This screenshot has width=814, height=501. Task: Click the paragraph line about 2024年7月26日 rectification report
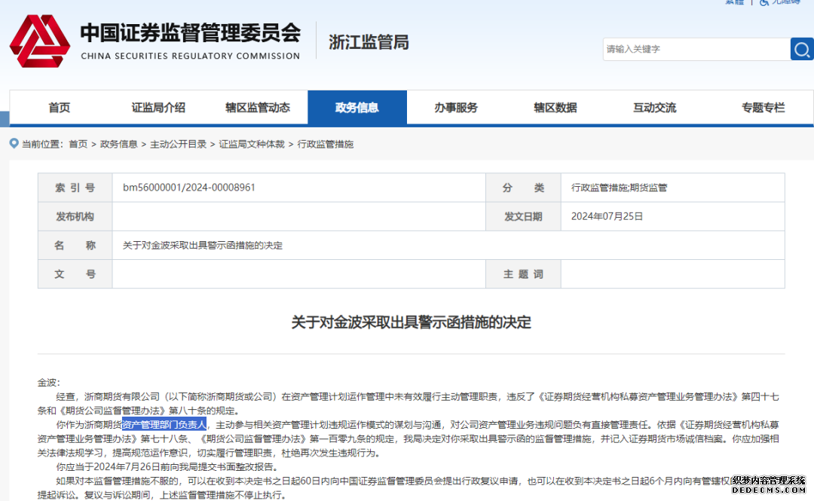168,467
